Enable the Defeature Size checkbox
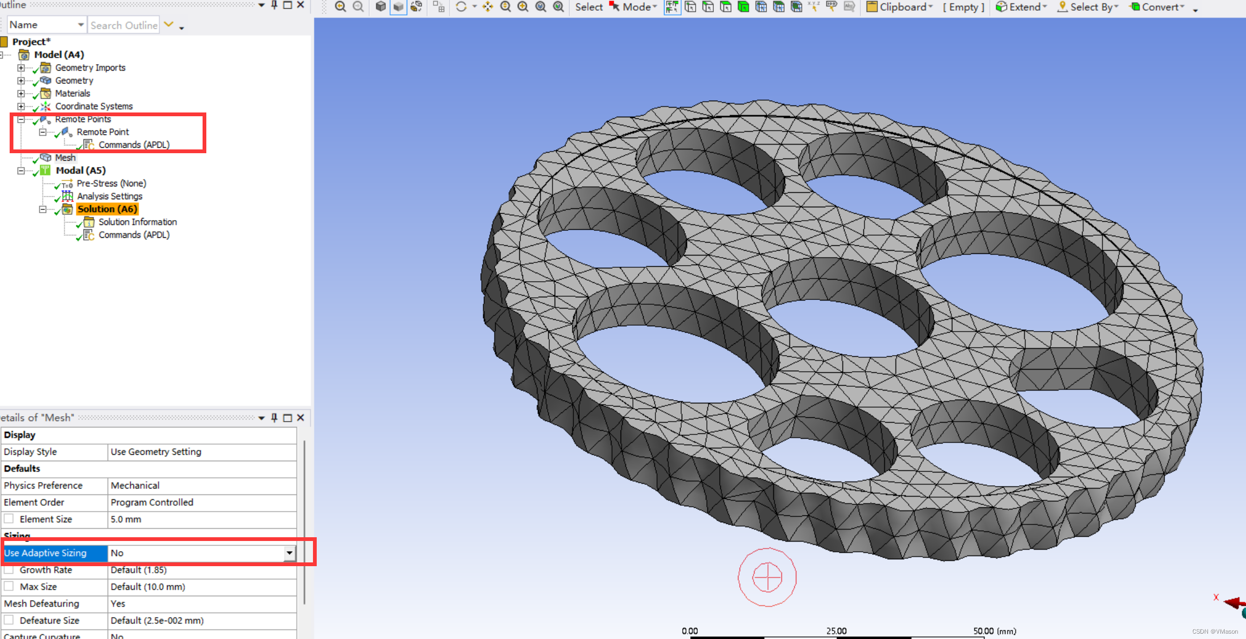Viewport: 1246px width, 639px height. pyautogui.click(x=9, y=620)
